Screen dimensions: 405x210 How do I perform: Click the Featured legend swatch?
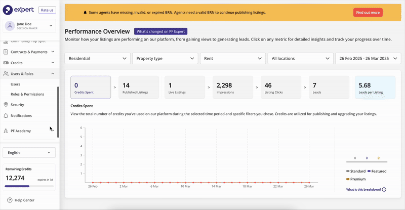click(369, 171)
